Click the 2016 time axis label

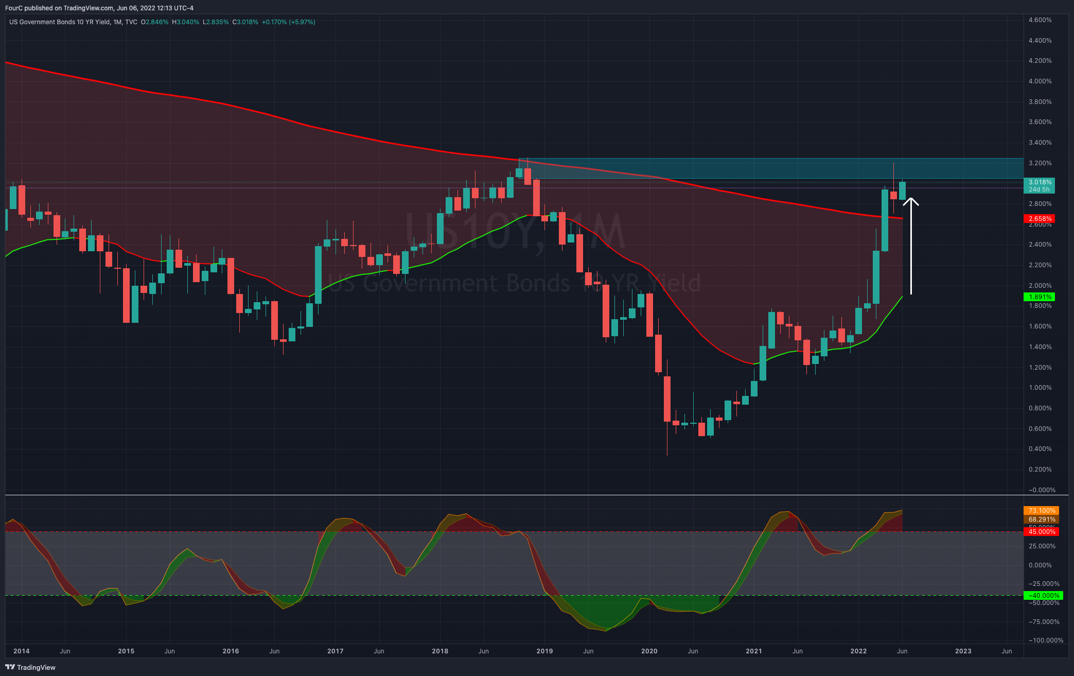point(231,651)
